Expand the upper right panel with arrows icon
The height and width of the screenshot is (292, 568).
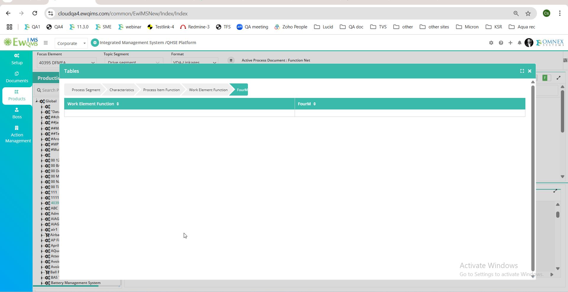tap(559, 78)
